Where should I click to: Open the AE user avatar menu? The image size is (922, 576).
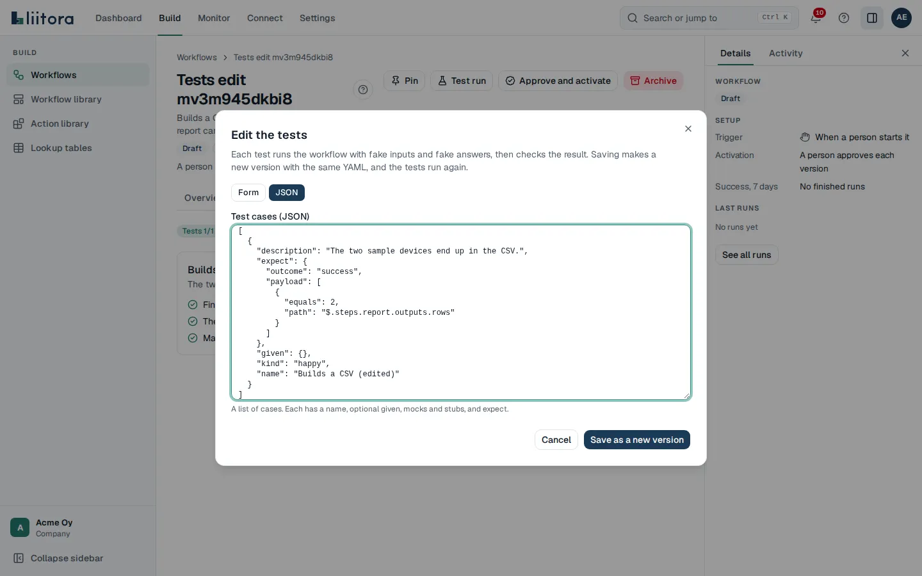click(x=902, y=18)
